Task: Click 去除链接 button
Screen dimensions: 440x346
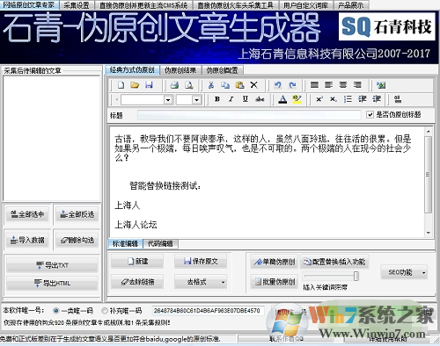Action: [137, 282]
